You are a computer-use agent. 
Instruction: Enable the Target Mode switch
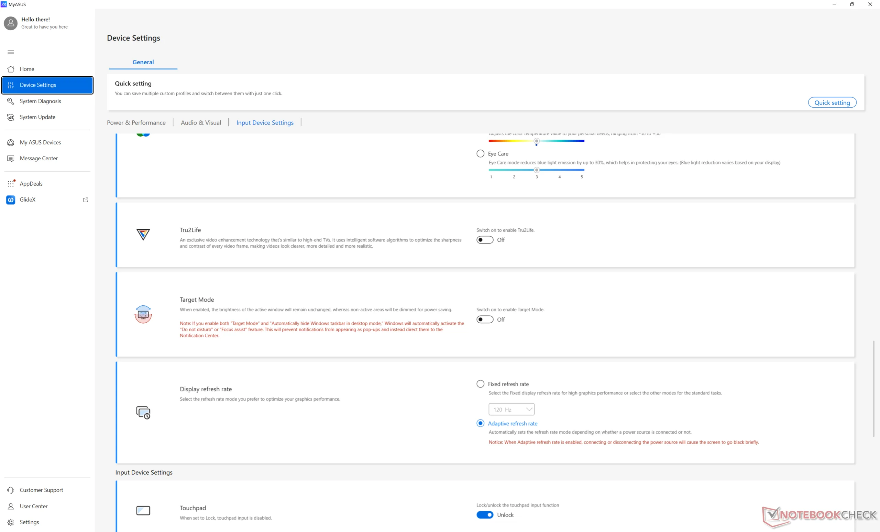[x=485, y=319]
